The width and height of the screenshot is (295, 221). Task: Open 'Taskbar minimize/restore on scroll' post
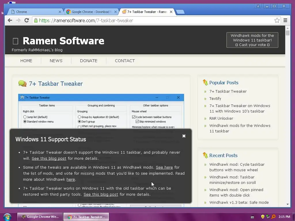click(232, 180)
